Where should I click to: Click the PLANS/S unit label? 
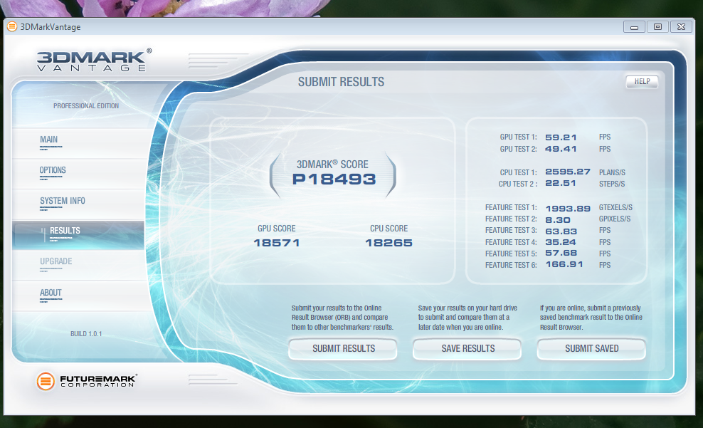(612, 173)
